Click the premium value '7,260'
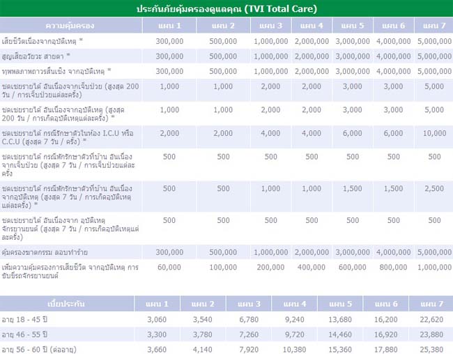 (x=249, y=334)
